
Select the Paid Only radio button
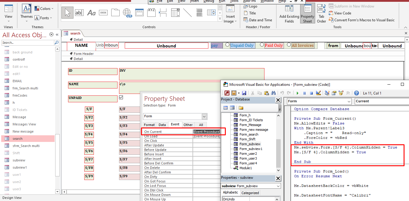point(262,45)
